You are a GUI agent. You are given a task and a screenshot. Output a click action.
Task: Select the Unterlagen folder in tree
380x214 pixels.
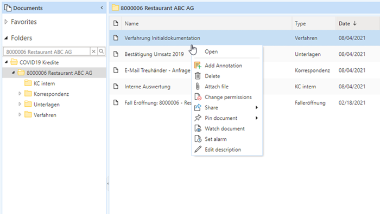tap(47, 105)
